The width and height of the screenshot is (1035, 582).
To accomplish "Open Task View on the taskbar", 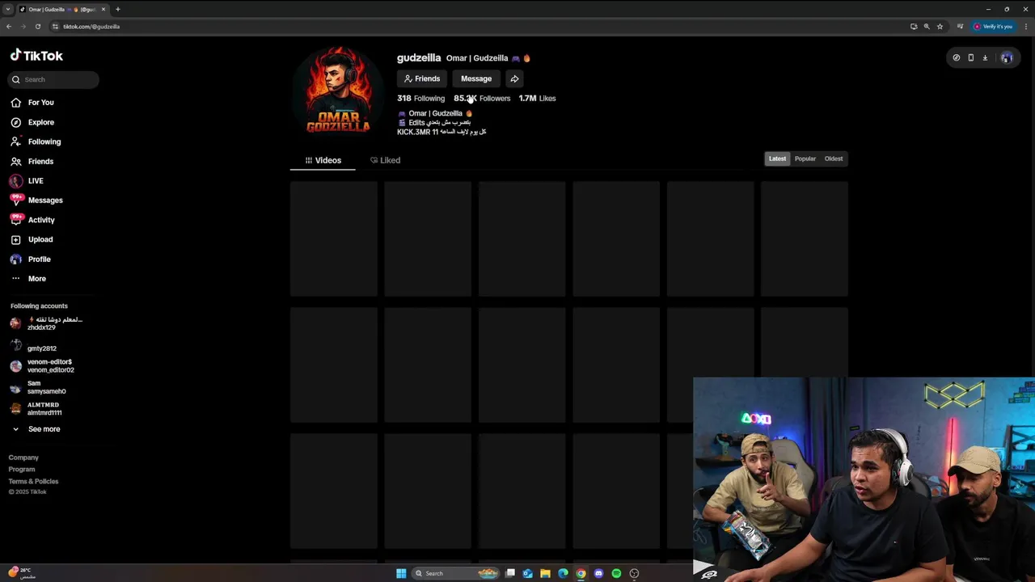I will coord(510,573).
